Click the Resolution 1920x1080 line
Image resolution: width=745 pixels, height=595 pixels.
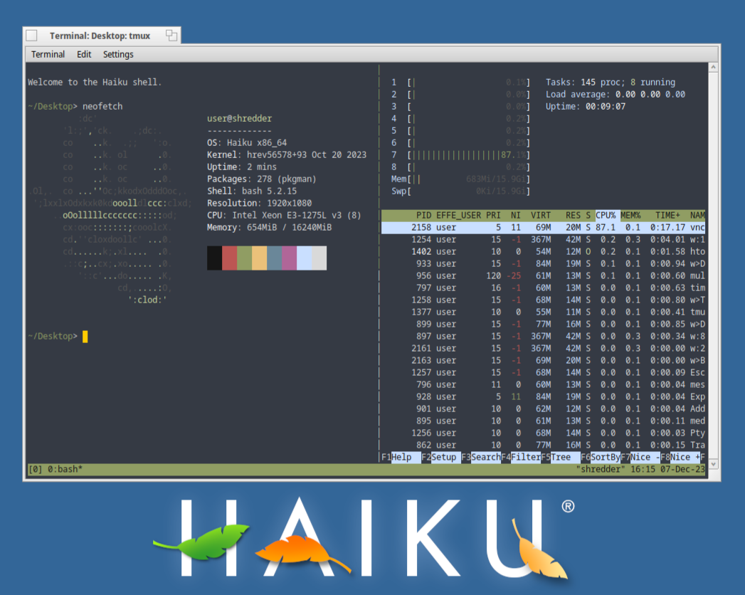click(x=260, y=204)
